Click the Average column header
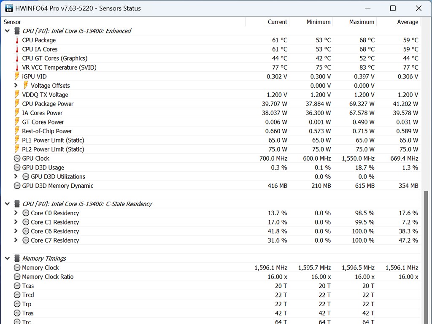The height and width of the screenshot is (324, 432). pos(407,22)
